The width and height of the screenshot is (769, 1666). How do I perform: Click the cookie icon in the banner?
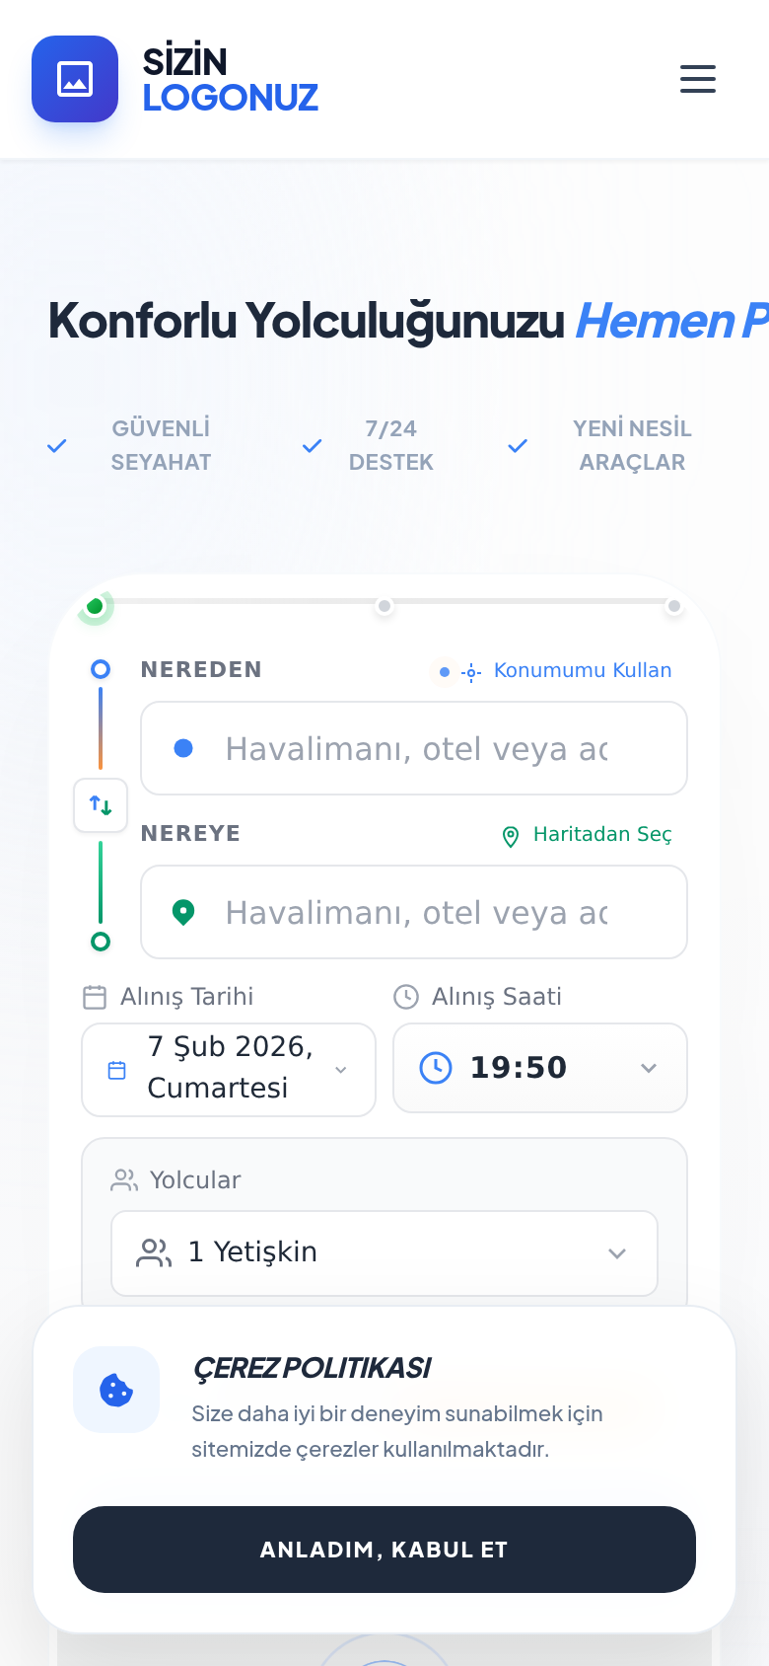pos(116,1390)
